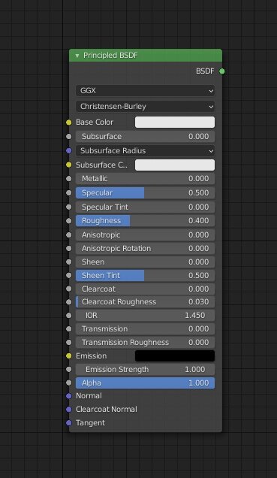Click the Clearcoat input socket
The width and height of the screenshot is (277, 478).
(69, 289)
